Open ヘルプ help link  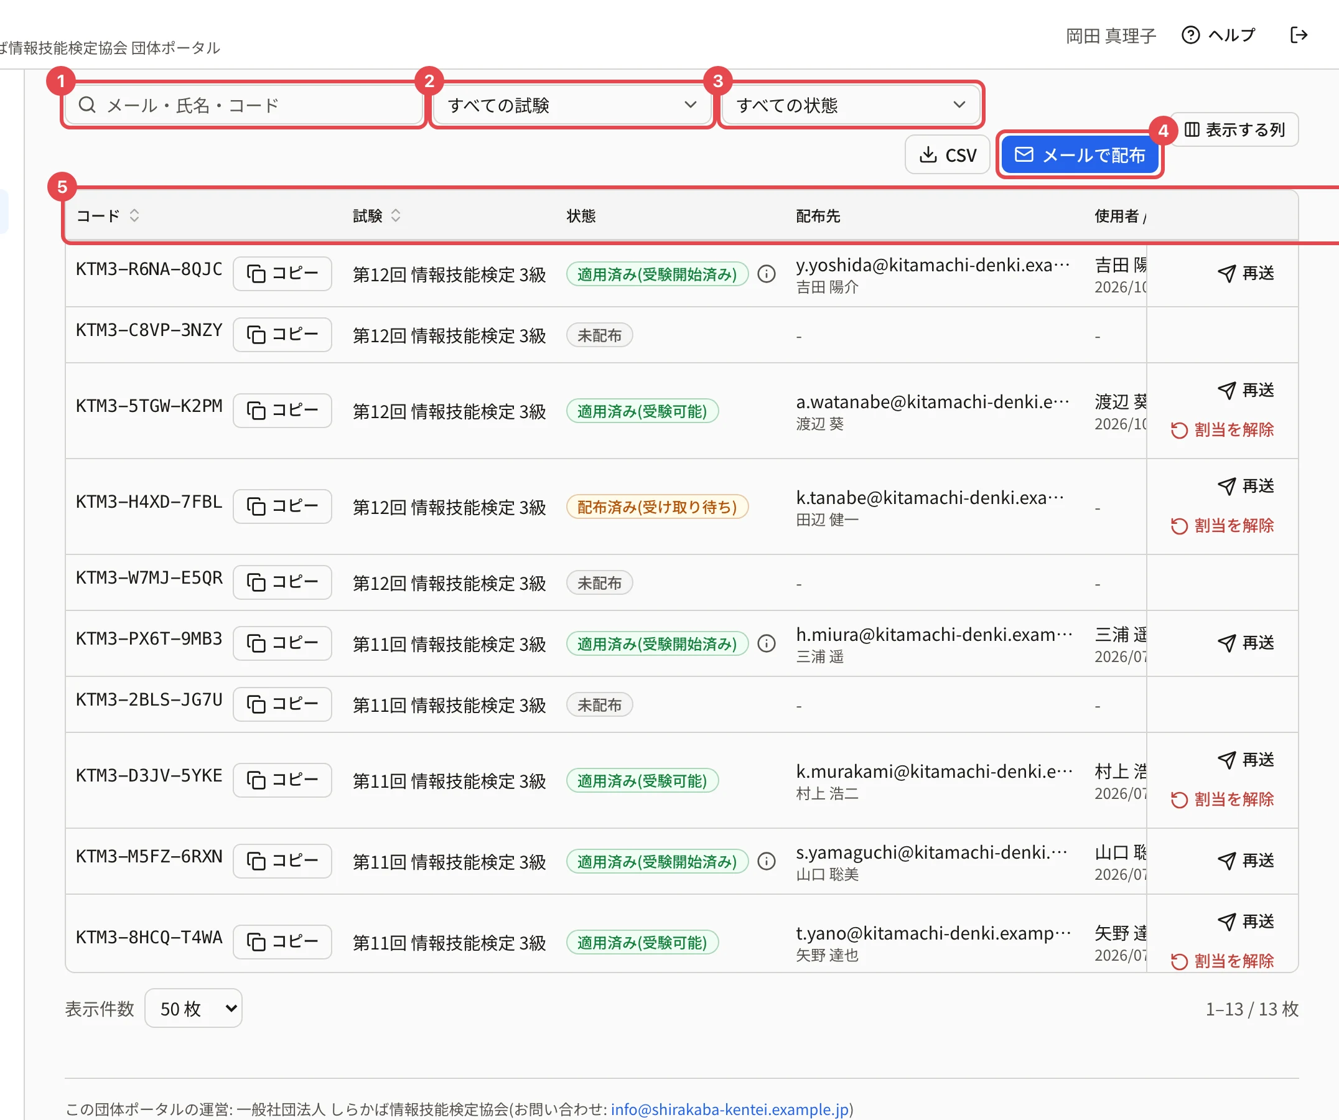[x=1218, y=35]
